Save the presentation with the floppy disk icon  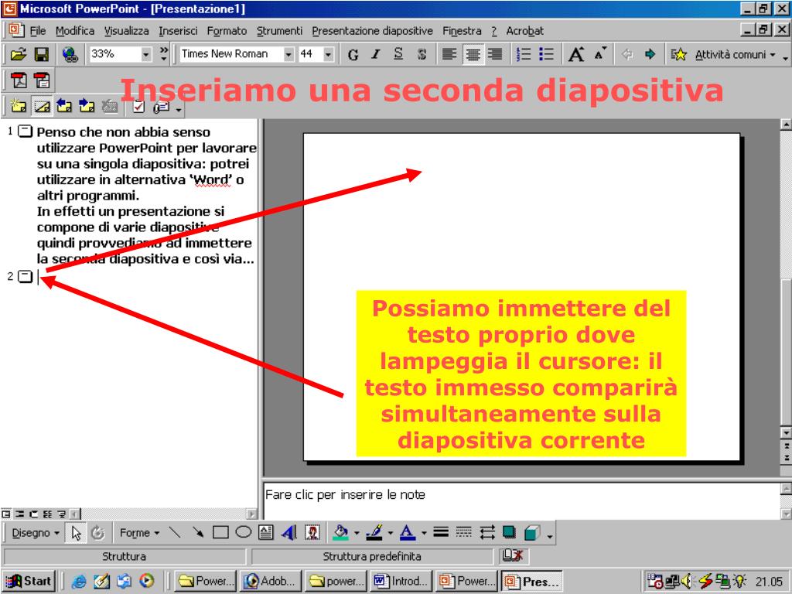point(42,54)
